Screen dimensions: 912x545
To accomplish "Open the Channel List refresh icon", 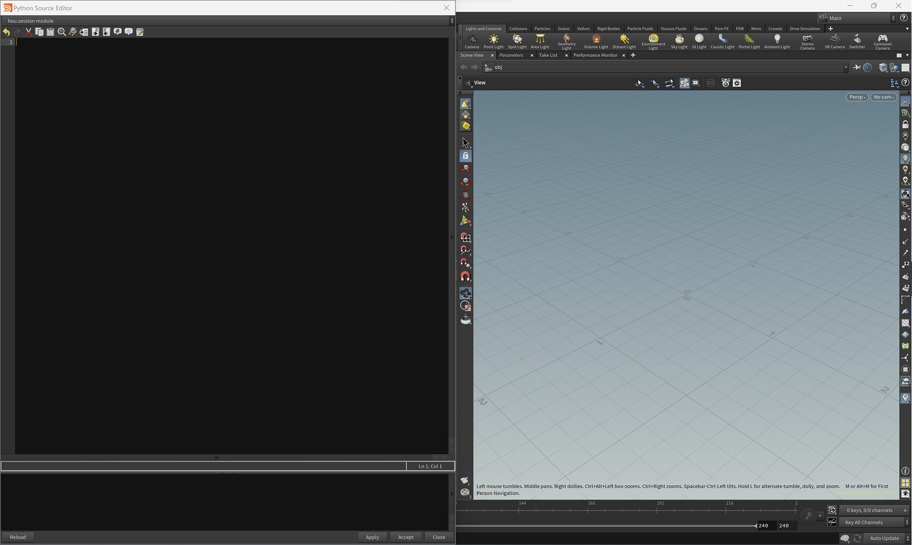I will point(832,510).
